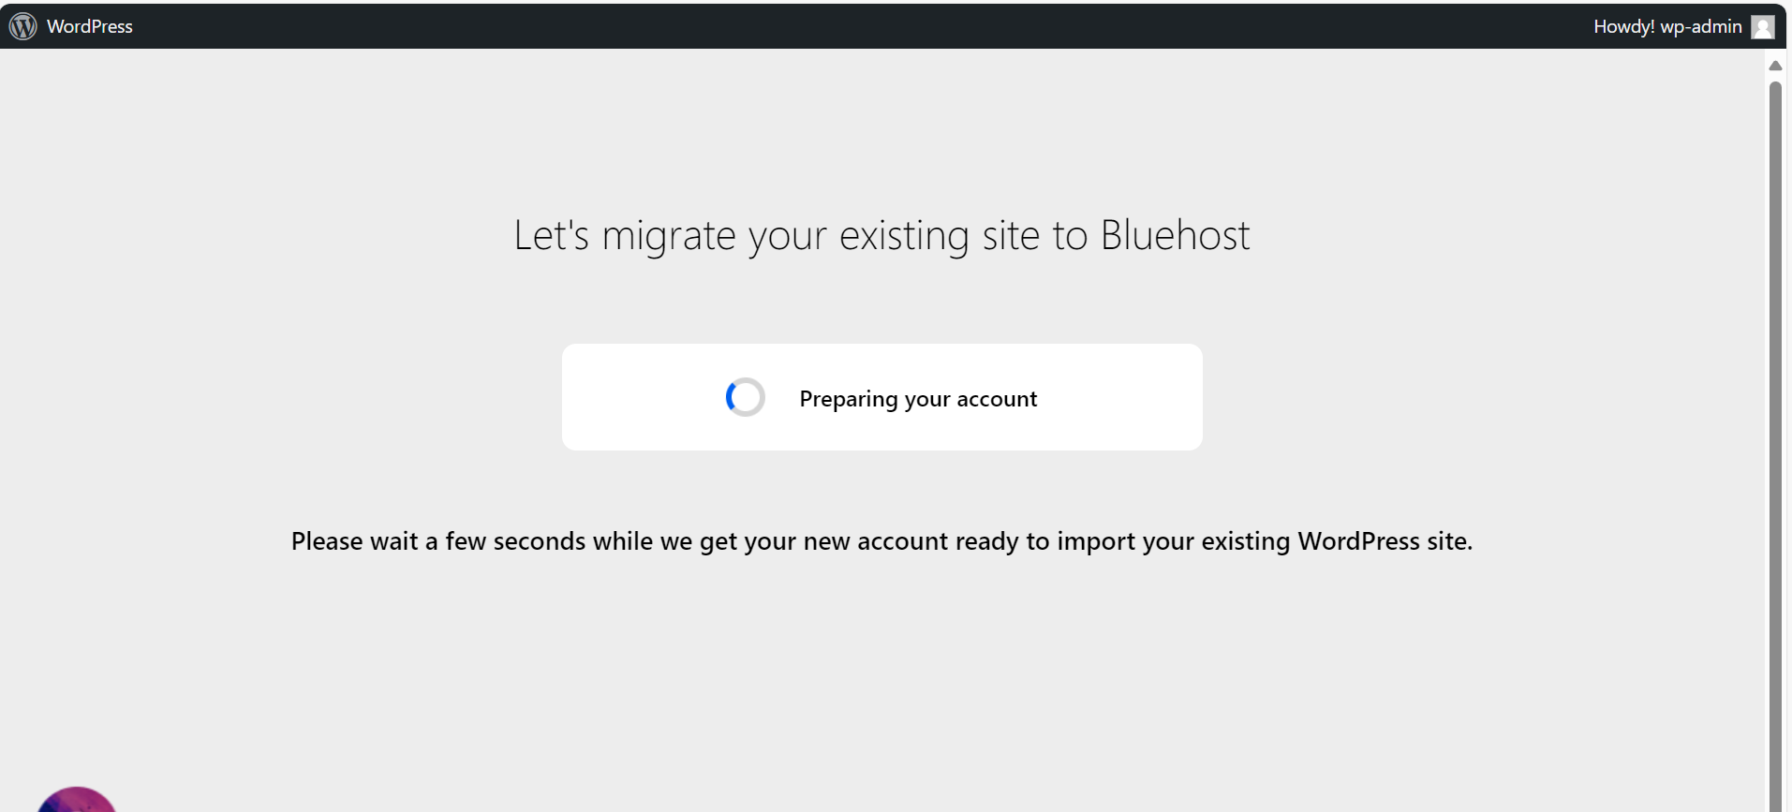The width and height of the screenshot is (1792, 812).
Task: Open the WordPress admin bar logo menu
Action: (23, 25)
